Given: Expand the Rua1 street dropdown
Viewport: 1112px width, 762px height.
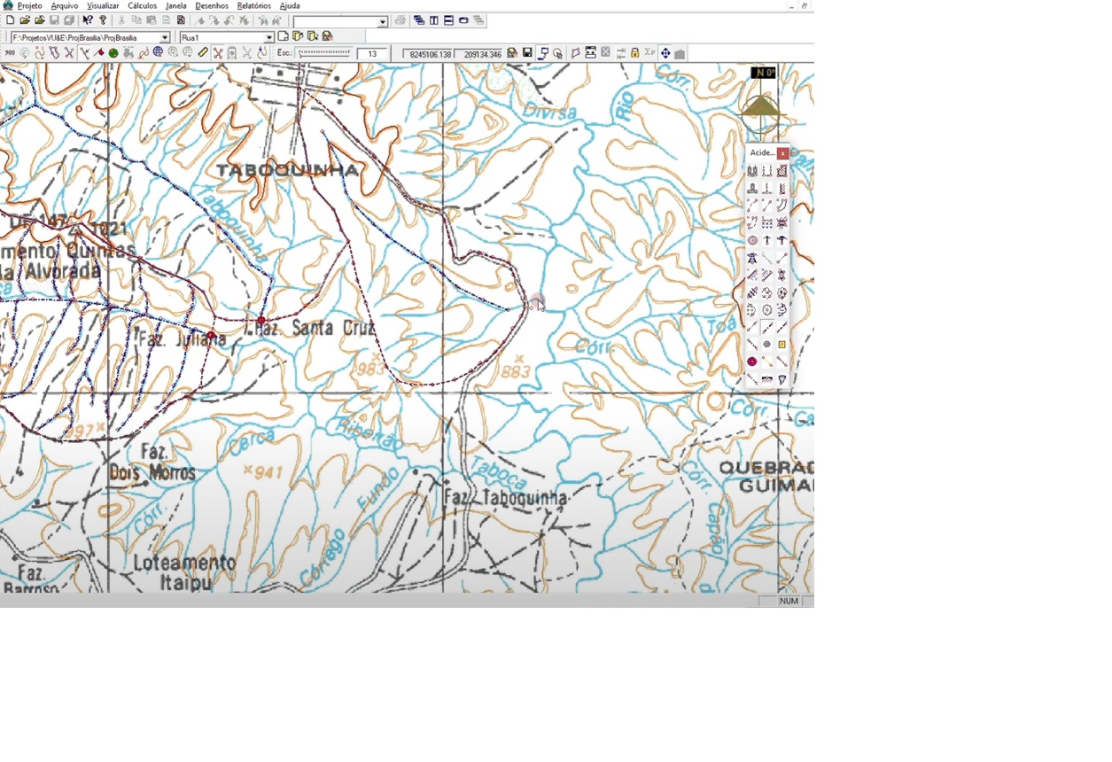Looking at the screenshot, I should [x=269, y=37].
